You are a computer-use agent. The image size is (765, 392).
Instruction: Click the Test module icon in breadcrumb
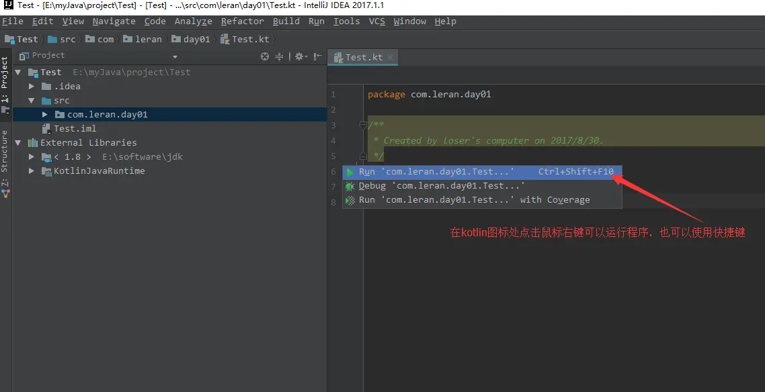(x=10, y=40)
